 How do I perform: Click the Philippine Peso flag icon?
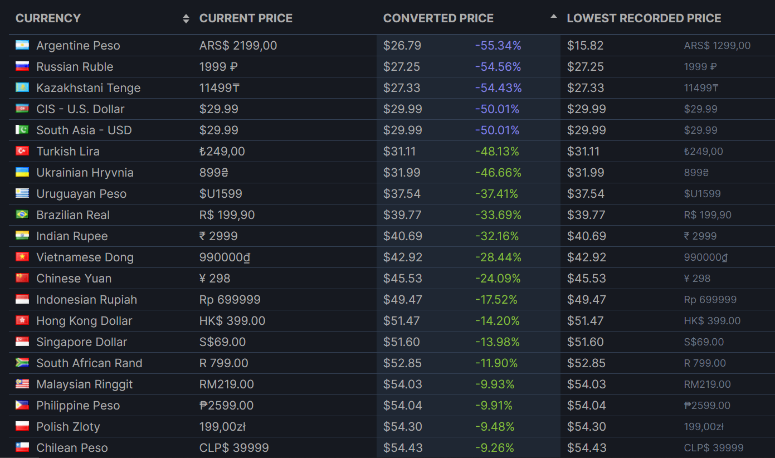click(22, 405)
